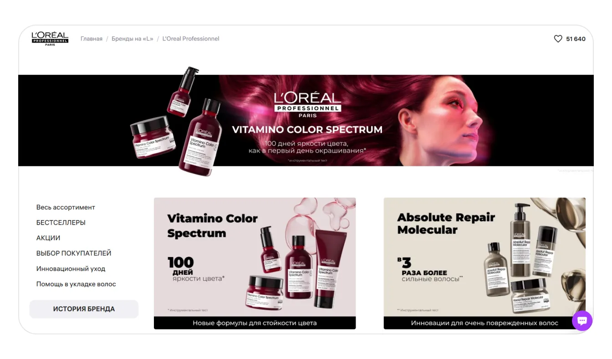Click Новые формулы для стойкости цвета caption
The image size is (612, 359).
coord(255,323)
